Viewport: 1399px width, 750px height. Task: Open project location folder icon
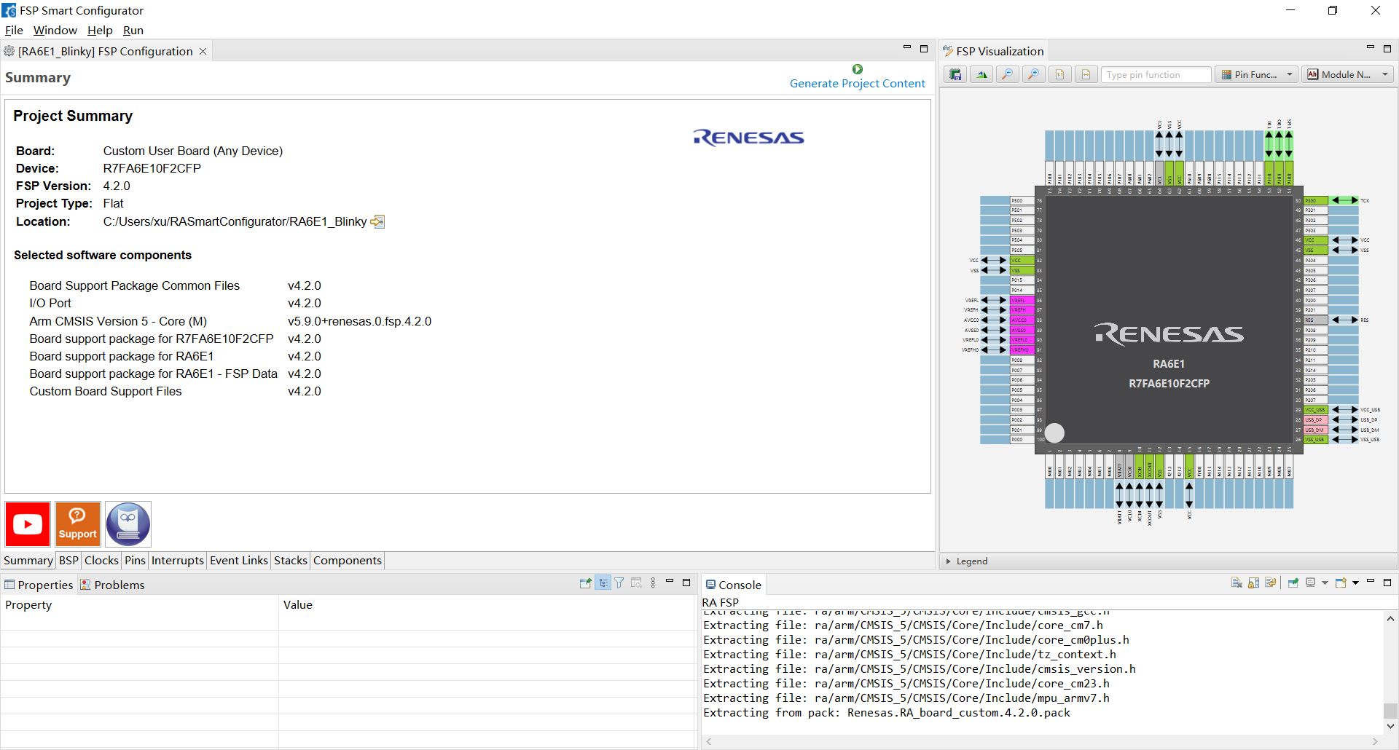377,222
